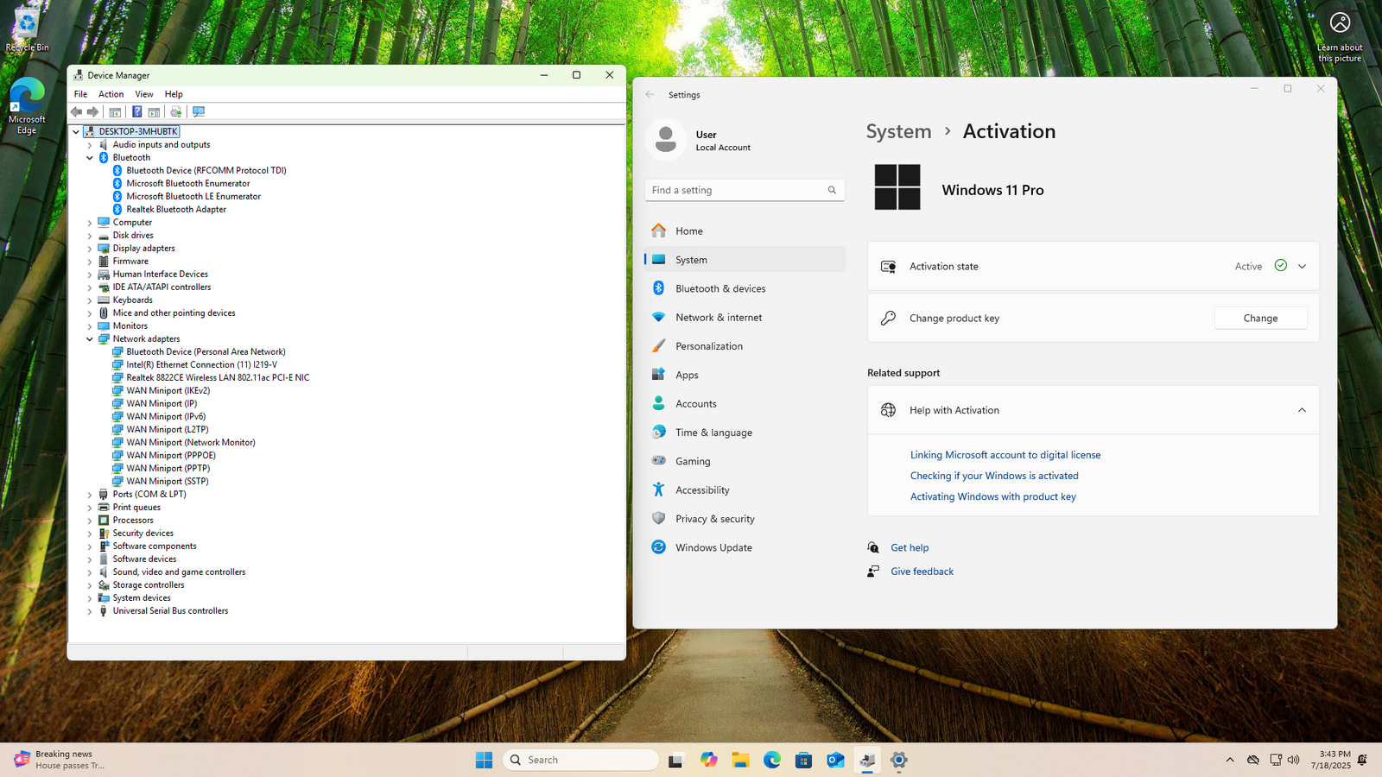This screenshot has width=1382, height=777.
Task: Expand the Display adapters category
Action: [x=90, y=249]
